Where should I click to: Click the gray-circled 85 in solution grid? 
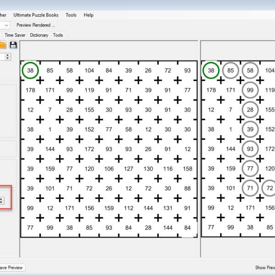pos(231,71)
